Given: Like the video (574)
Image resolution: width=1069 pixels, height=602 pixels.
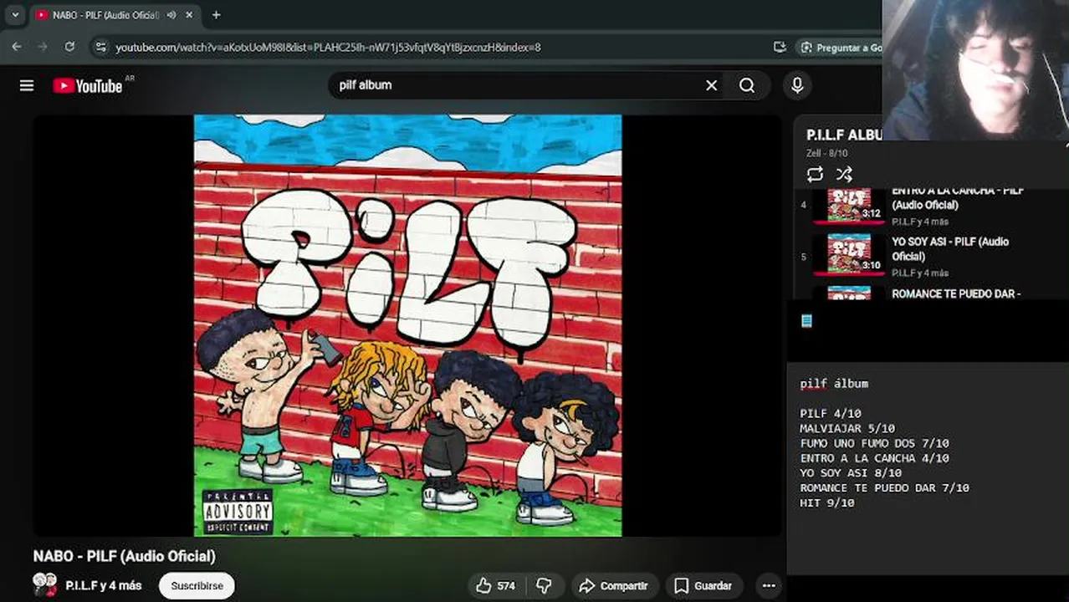Looking at the screenshot, I should coord(495,586).
